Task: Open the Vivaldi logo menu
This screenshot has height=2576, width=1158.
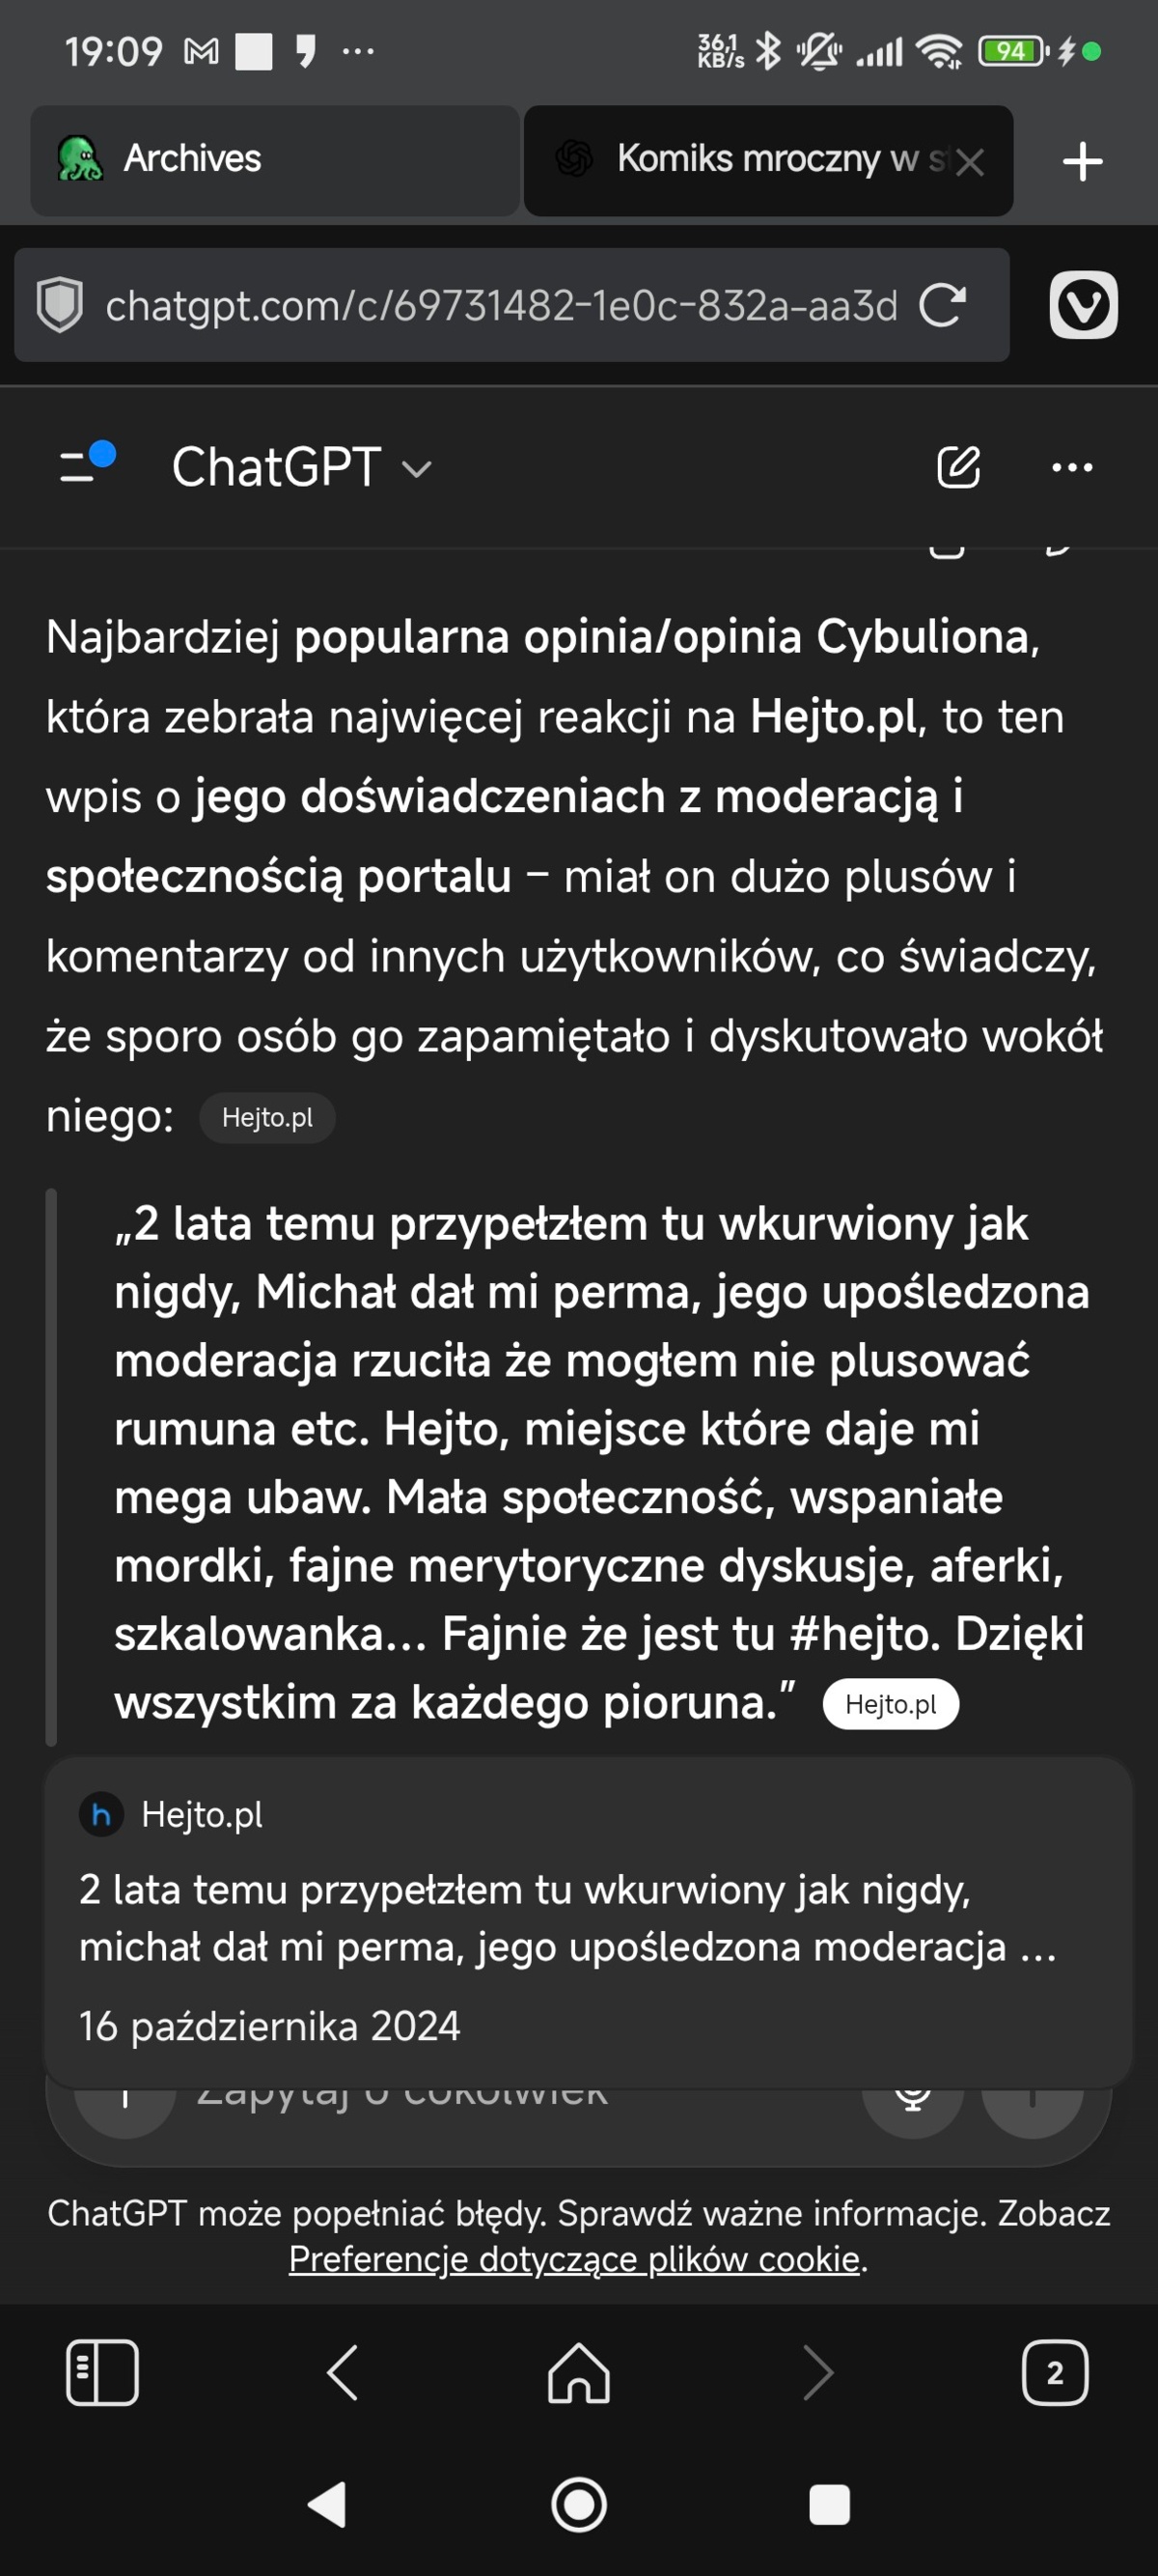Action: point(1083,305)
